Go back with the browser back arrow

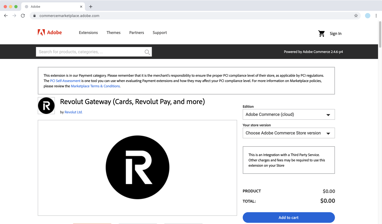click(6, 16)
